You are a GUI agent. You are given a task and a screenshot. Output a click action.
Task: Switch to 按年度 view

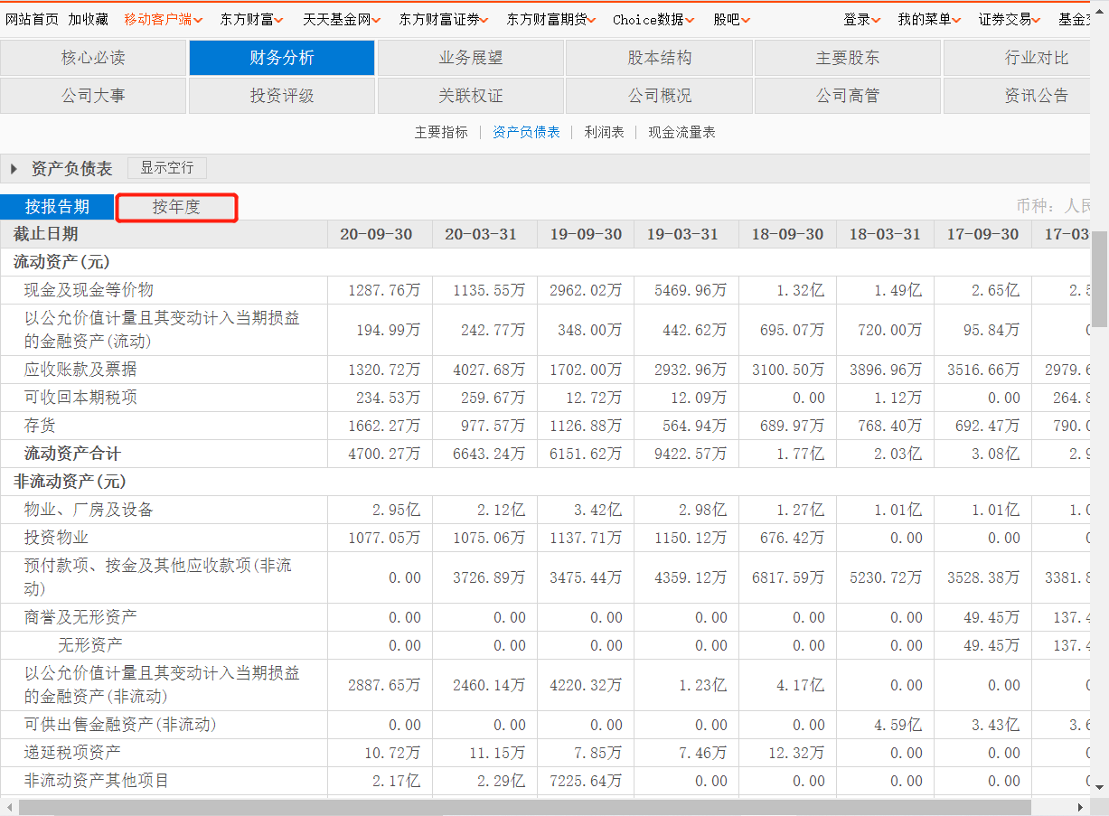pos(176,207)
